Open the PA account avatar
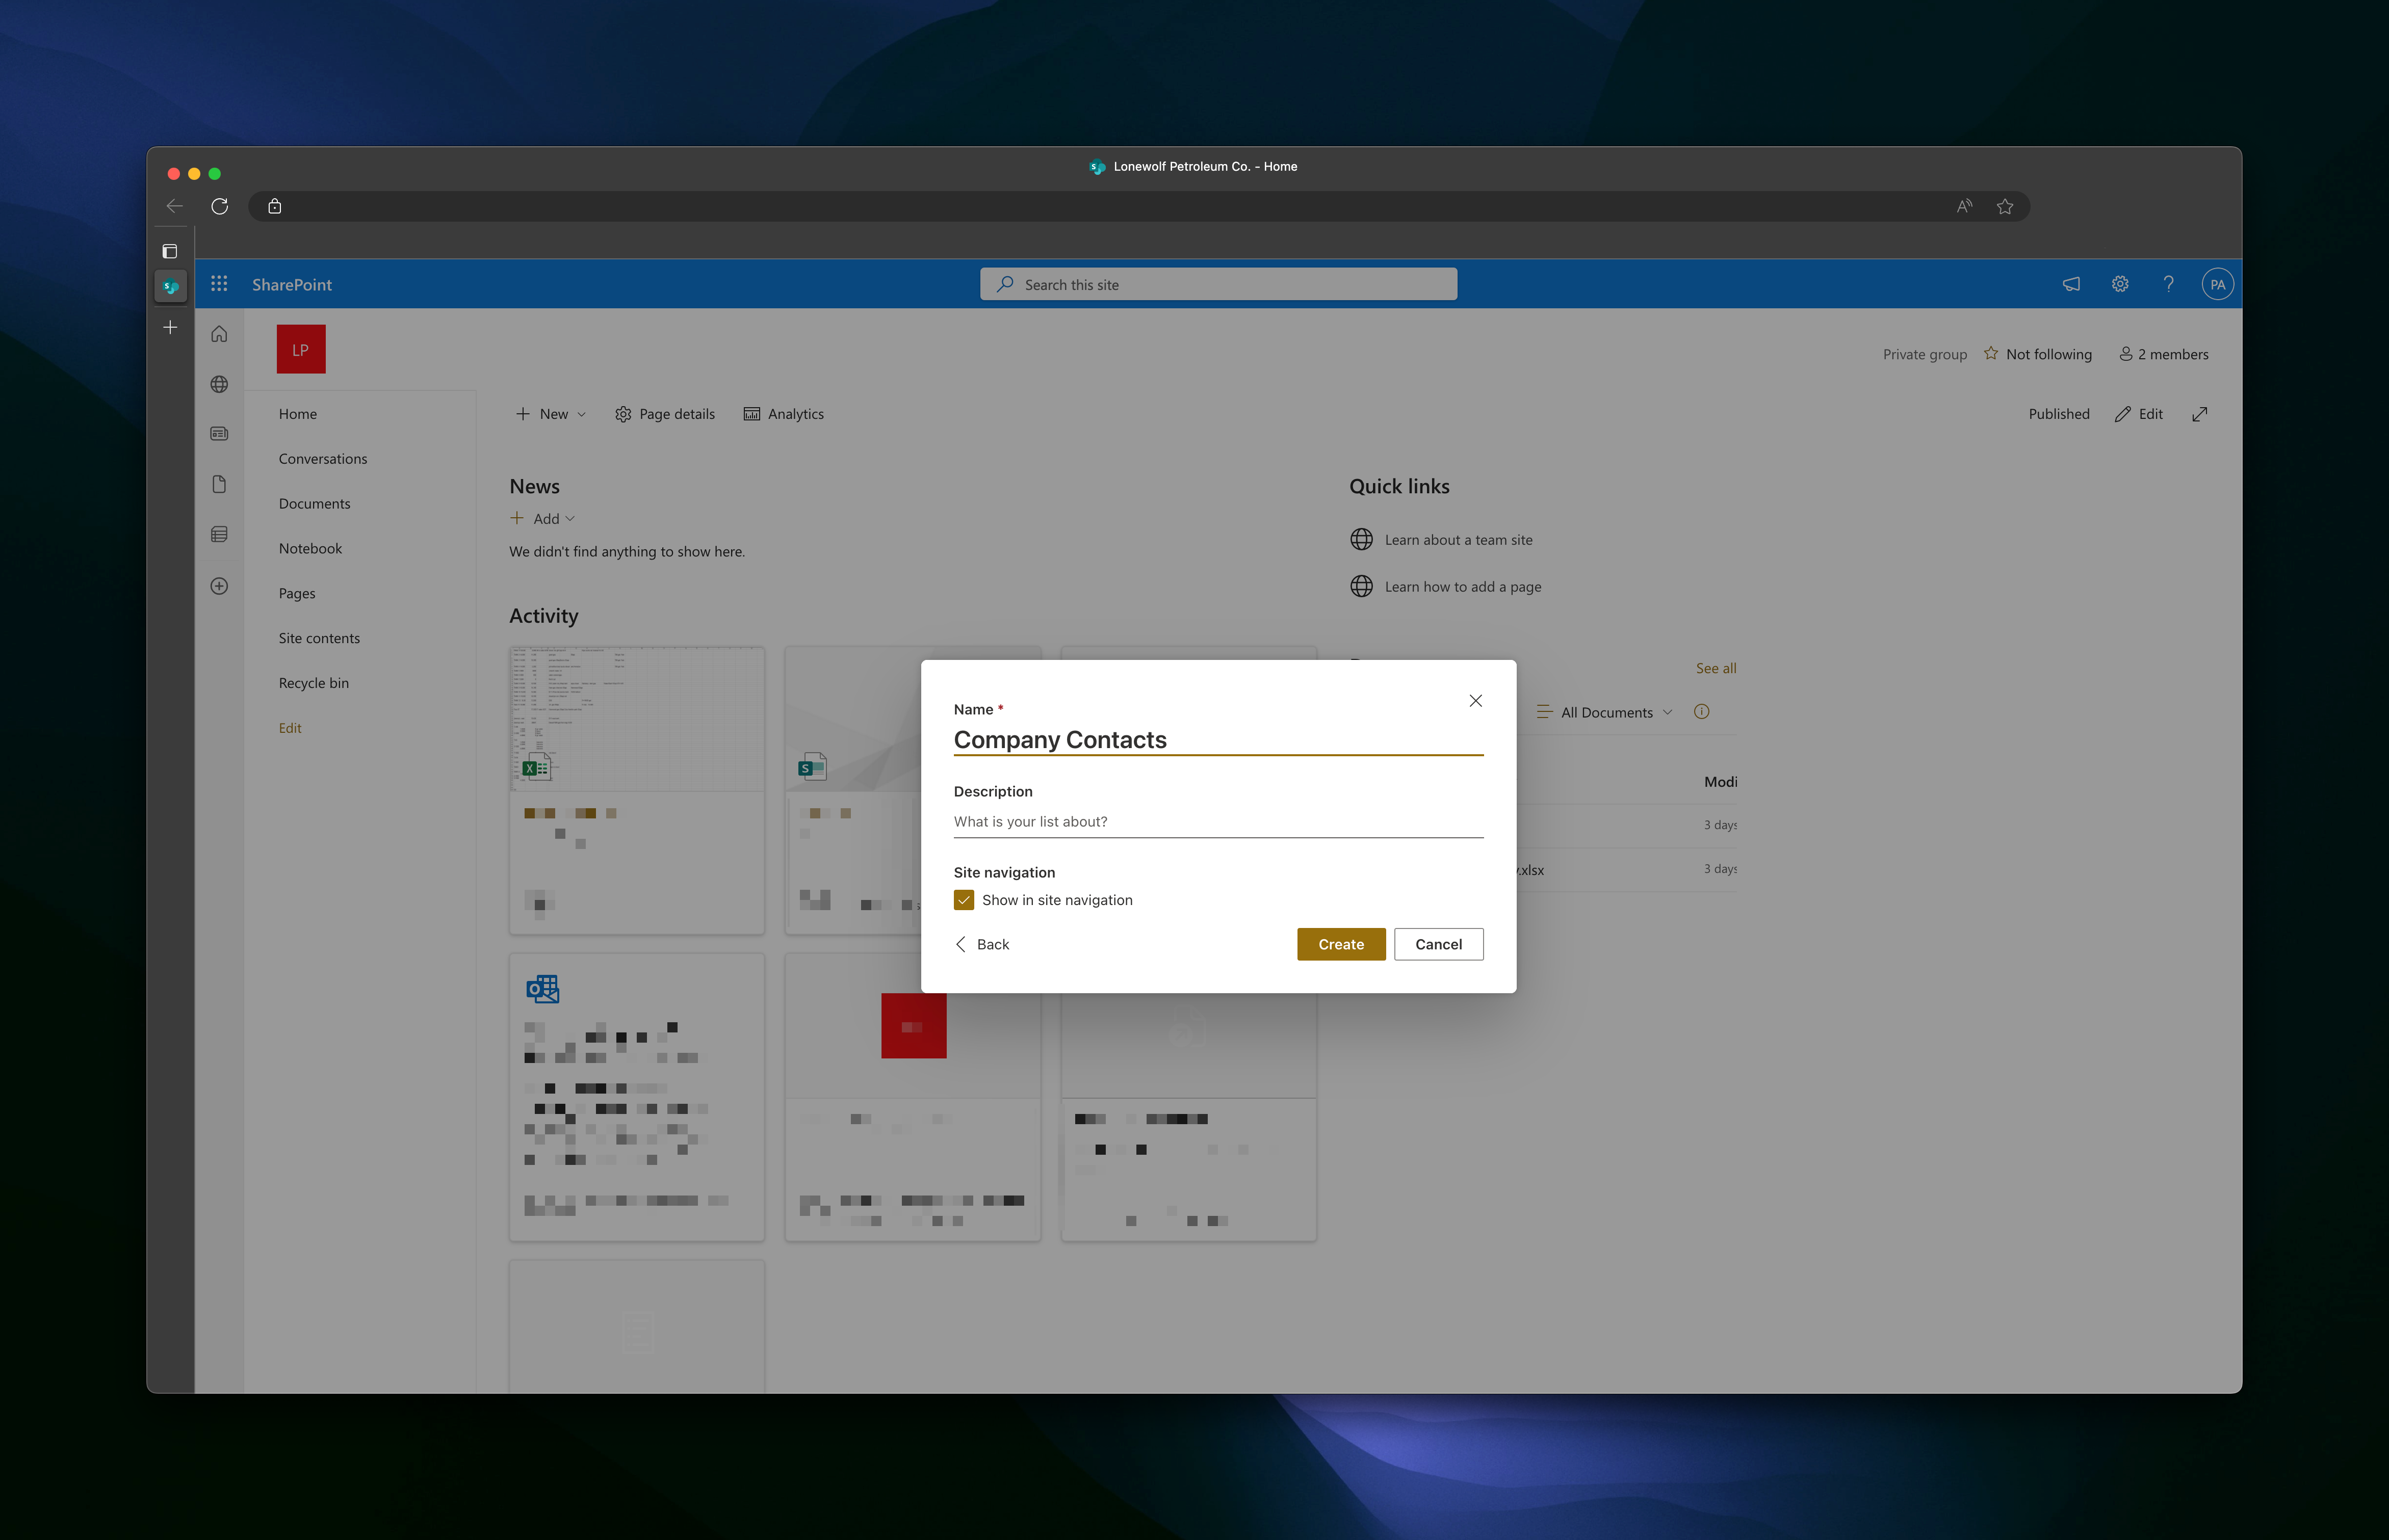The height and width of the screenshot is (1540, 2389). point(2217,284)
